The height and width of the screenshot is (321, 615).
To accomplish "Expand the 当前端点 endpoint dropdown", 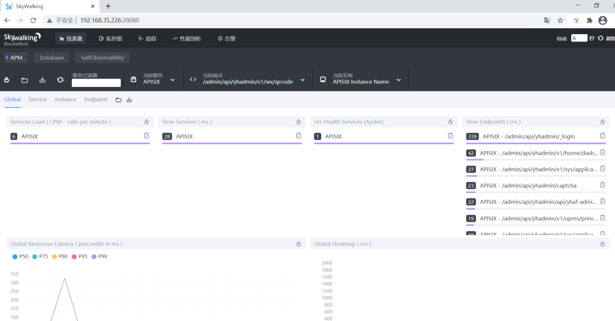I will 303,80.
